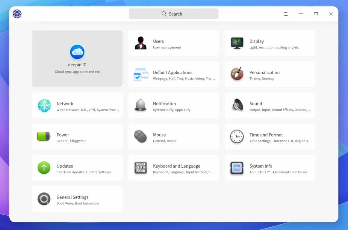Click the Control Center logo in titlebar
Viewport: 348px width, 230px height.
[17, 13]
